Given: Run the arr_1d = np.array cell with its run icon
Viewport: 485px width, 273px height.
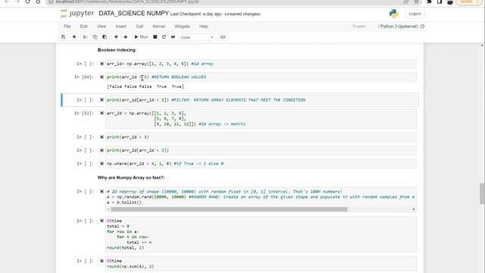Looking at the screenshot, I should 102,64.
